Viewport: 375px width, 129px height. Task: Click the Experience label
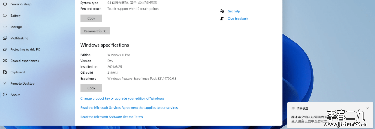[88, 79]
